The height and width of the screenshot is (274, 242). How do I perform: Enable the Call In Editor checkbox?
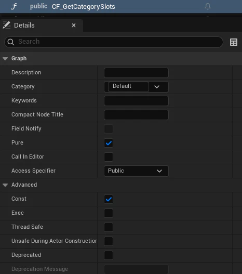tap(109, 157)
